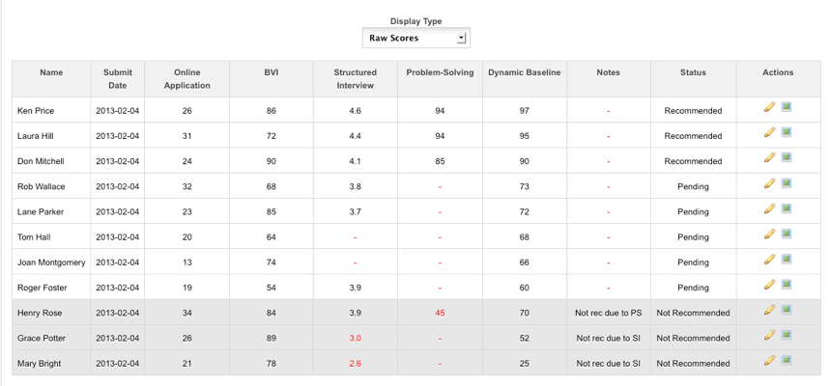Open the Display Type Raw Scores dropdown
Viewport: 831px width, 386px height.
416,39
